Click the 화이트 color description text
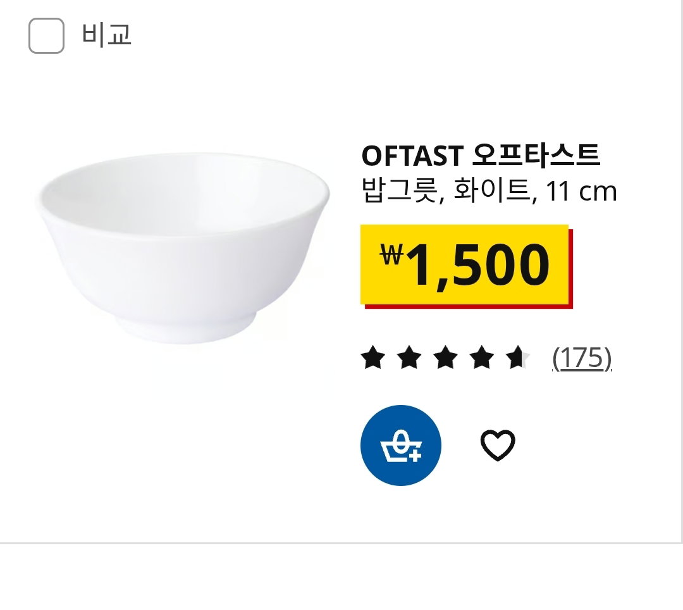Screen dimensions: 683x610 (492, 190)
